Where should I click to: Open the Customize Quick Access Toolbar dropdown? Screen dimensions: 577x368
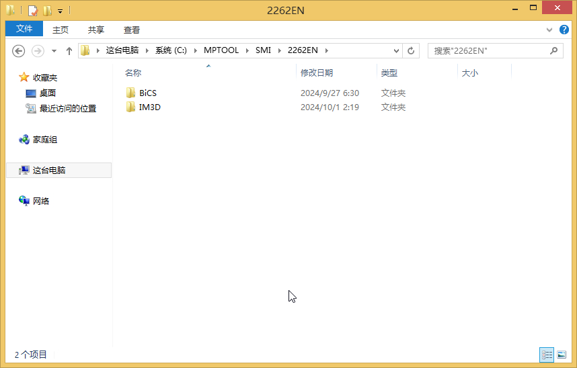(x=60, y=11)
